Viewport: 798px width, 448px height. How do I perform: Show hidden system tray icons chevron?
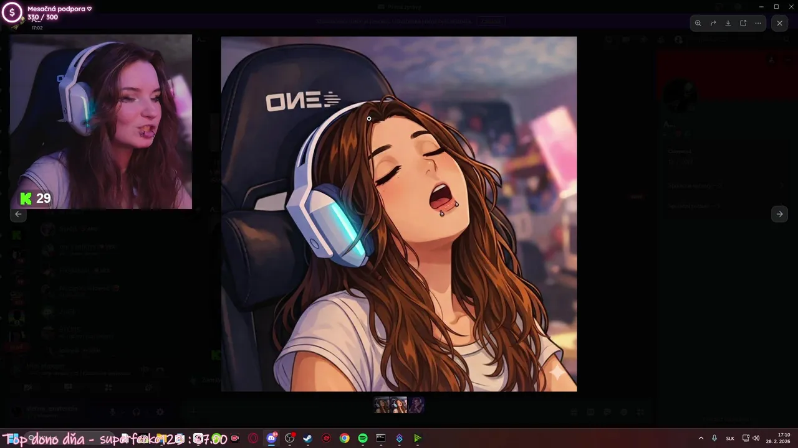pos(701,438)
